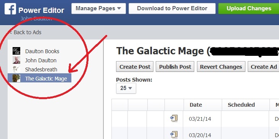
Task: Click the Publish Post button
Action: click(175, 66)
